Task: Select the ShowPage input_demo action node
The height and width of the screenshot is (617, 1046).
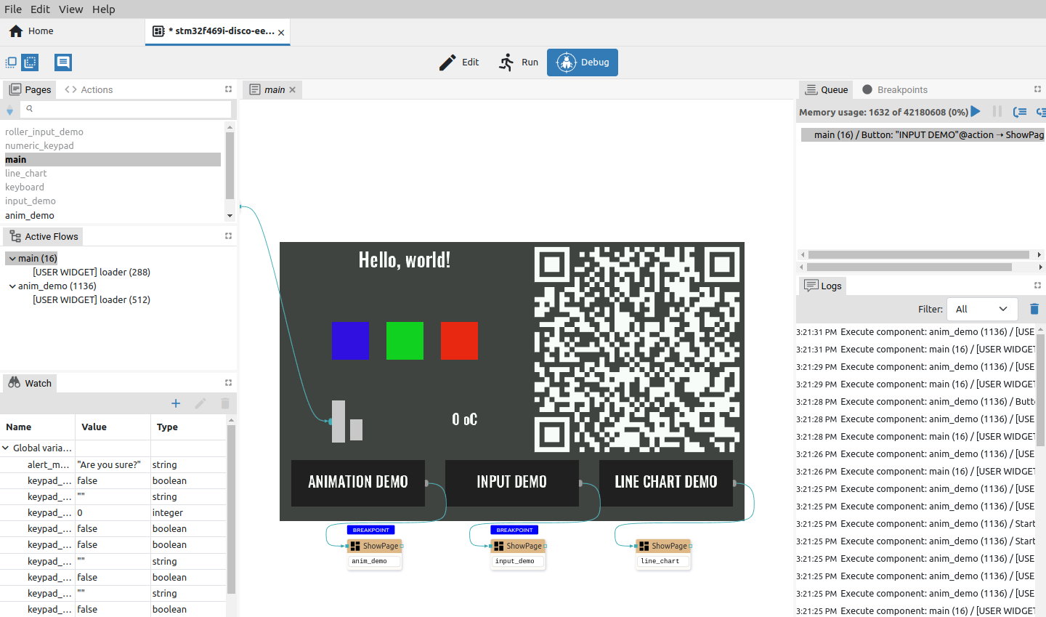Action: tap(518, 554)
